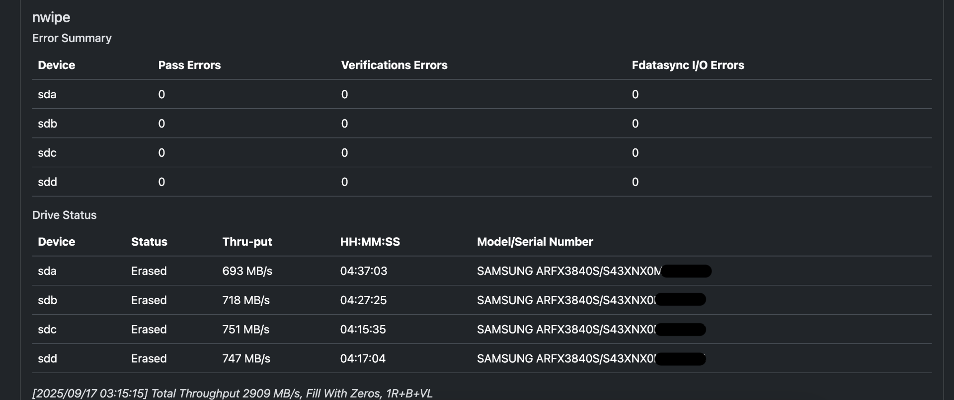Select the HH:MM:SS column header

click(370, 242)
